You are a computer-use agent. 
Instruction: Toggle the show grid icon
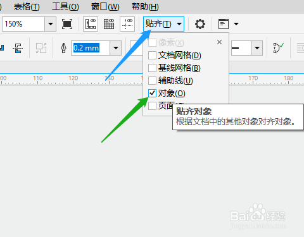(x=109, y=24)
